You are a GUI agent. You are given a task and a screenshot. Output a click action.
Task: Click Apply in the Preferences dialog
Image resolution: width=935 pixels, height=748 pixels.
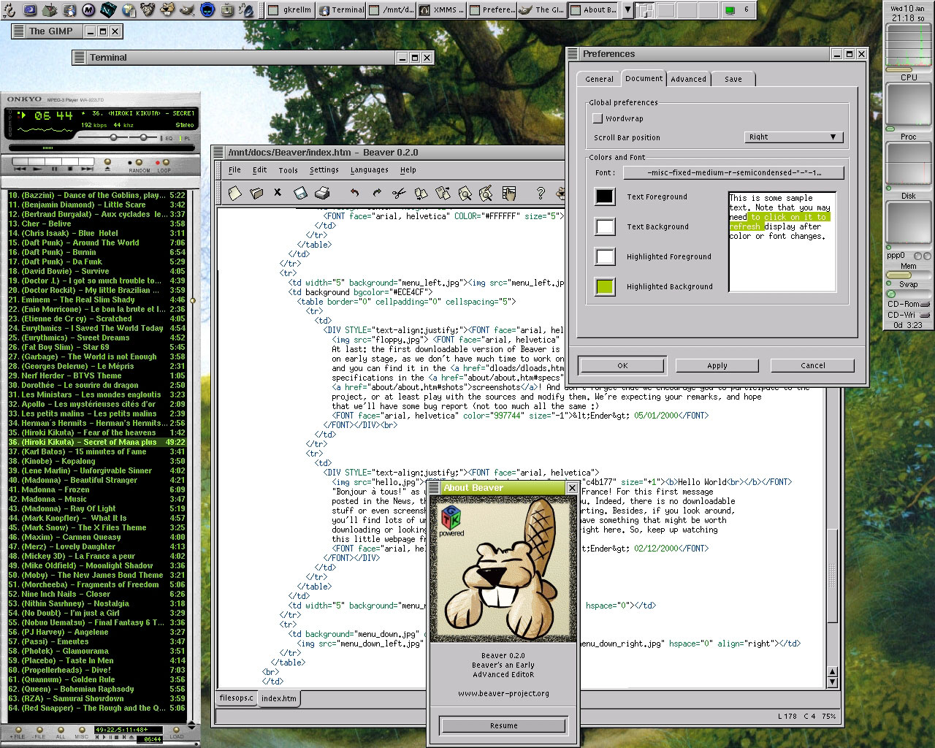click(x=717, y=365)
